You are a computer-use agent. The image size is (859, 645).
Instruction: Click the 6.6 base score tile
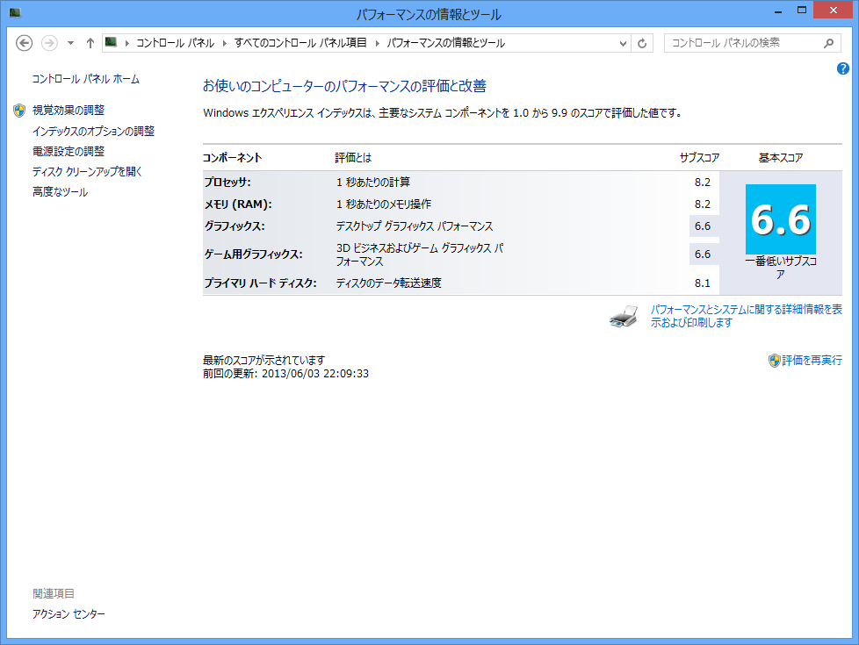781,219
